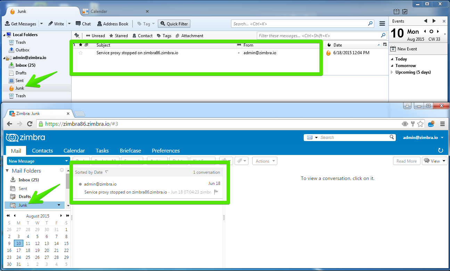This screenshot has width=450, height=271.
Task: Open the Thunderbird application menu (three lines)
Action: [x=382, y=24]
